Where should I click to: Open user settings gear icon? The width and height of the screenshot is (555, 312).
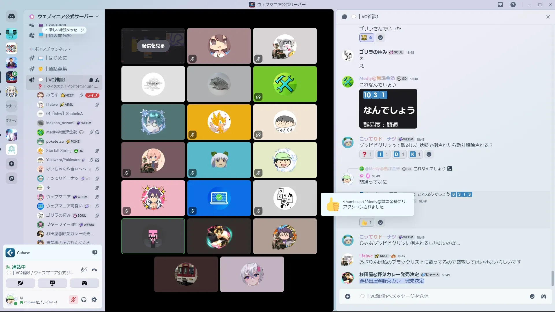coord(94,300)
